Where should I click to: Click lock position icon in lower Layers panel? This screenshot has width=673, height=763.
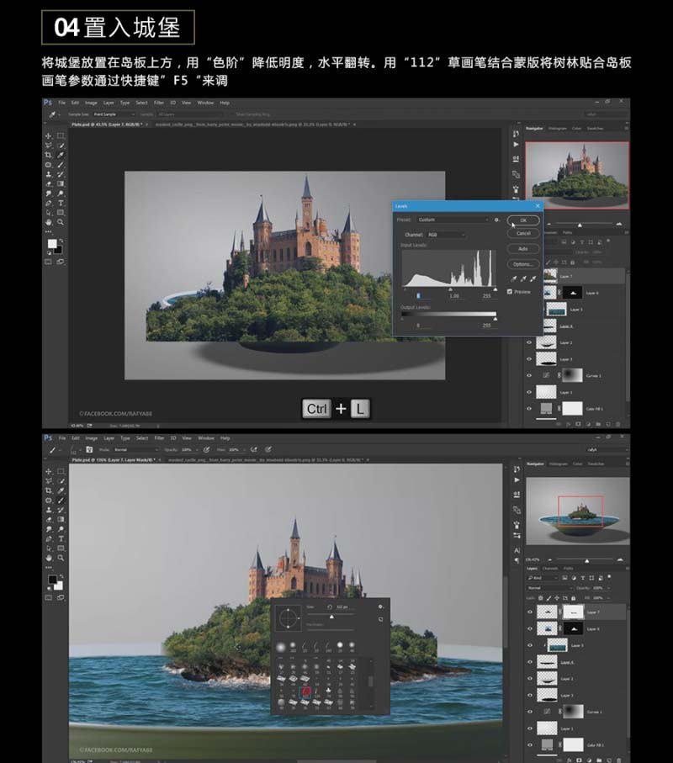click(x=557, y=597)
